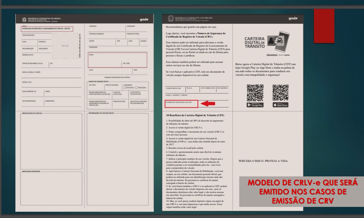Click the red rectangle in the top right
This screenshot has height=218, width=364.
click(324, 26)
